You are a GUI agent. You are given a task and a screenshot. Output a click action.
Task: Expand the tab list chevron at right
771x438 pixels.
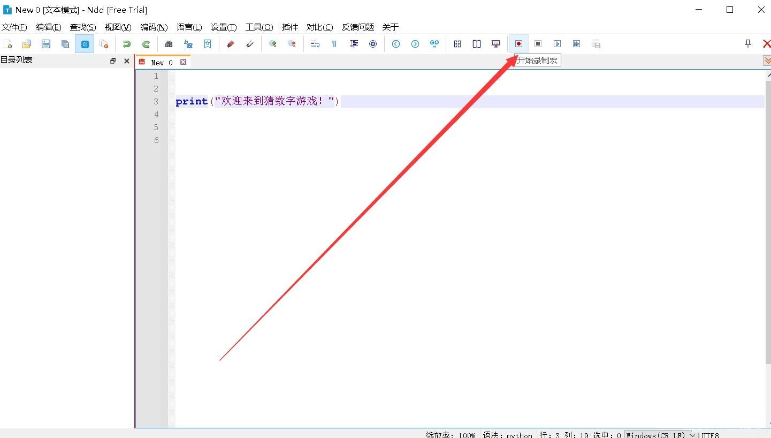(767, 61)
